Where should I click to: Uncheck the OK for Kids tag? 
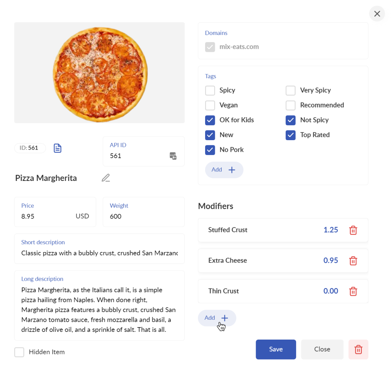tap(210, 120)
